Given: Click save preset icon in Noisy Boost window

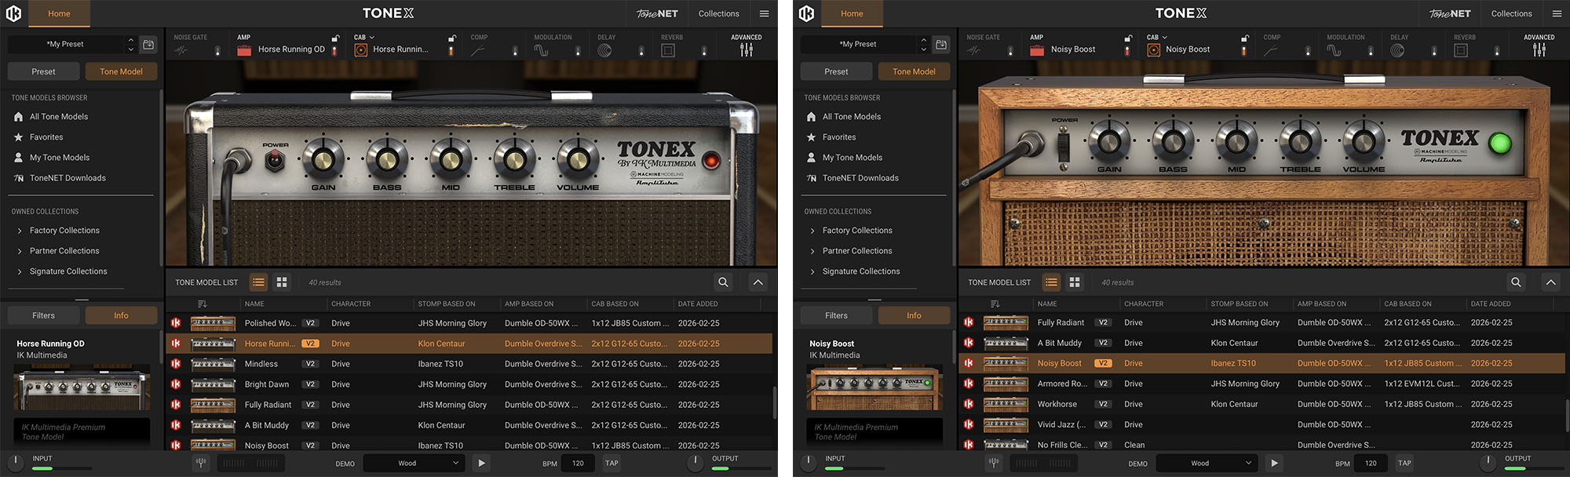Looking at the screenshot, I should (x=940, y=45).
